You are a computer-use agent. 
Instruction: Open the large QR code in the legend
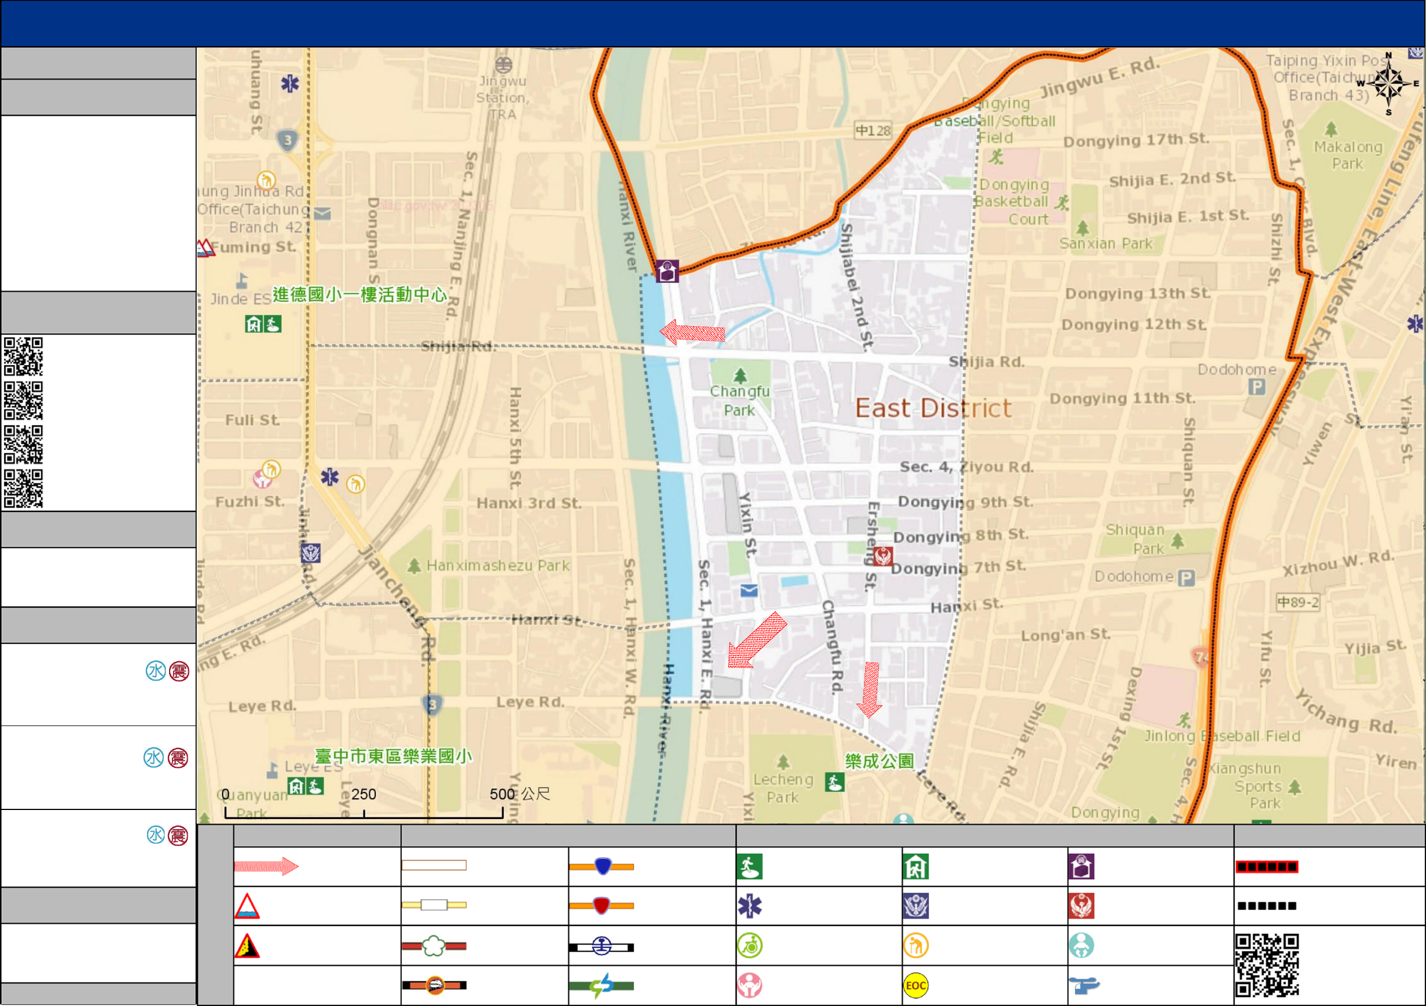(x=1267, y=965)
